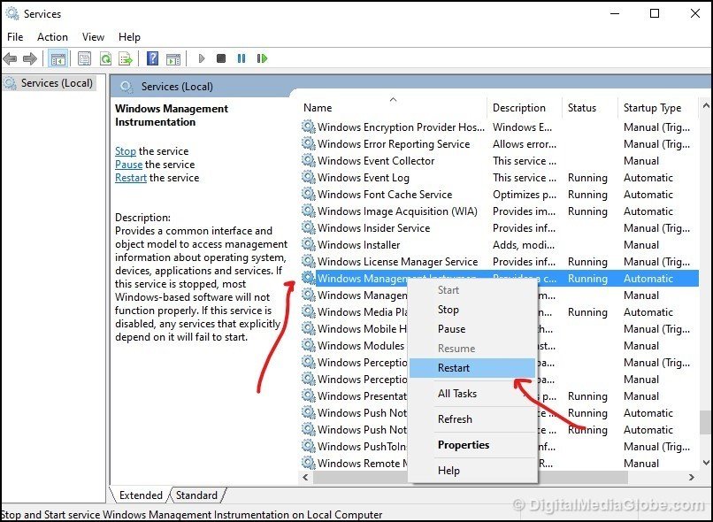
Task: Switch to the Extended tab
Action: pyautogui.click(x=141, y=495)
